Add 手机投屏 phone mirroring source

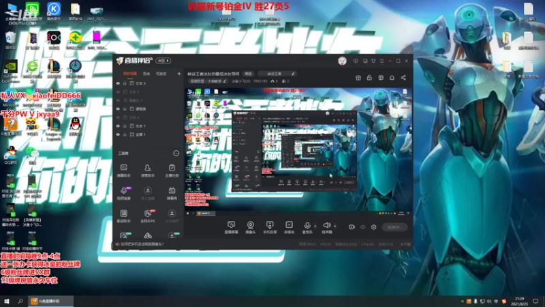click(x=270, y=227)
